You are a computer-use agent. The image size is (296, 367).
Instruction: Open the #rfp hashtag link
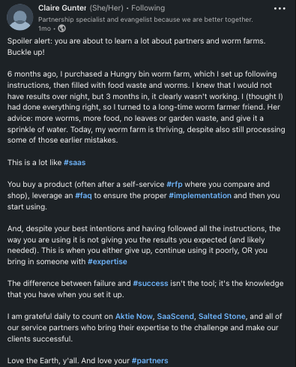175,185
